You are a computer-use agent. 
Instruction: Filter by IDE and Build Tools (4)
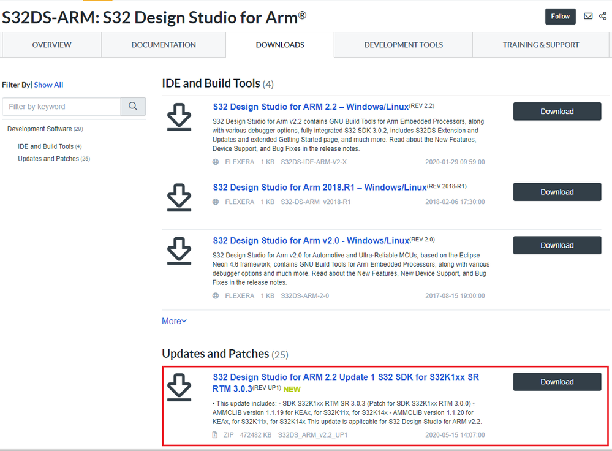click(x=50, y=146)
